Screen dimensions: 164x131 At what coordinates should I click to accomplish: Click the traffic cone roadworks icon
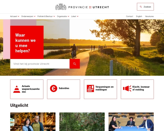point(17,89)
